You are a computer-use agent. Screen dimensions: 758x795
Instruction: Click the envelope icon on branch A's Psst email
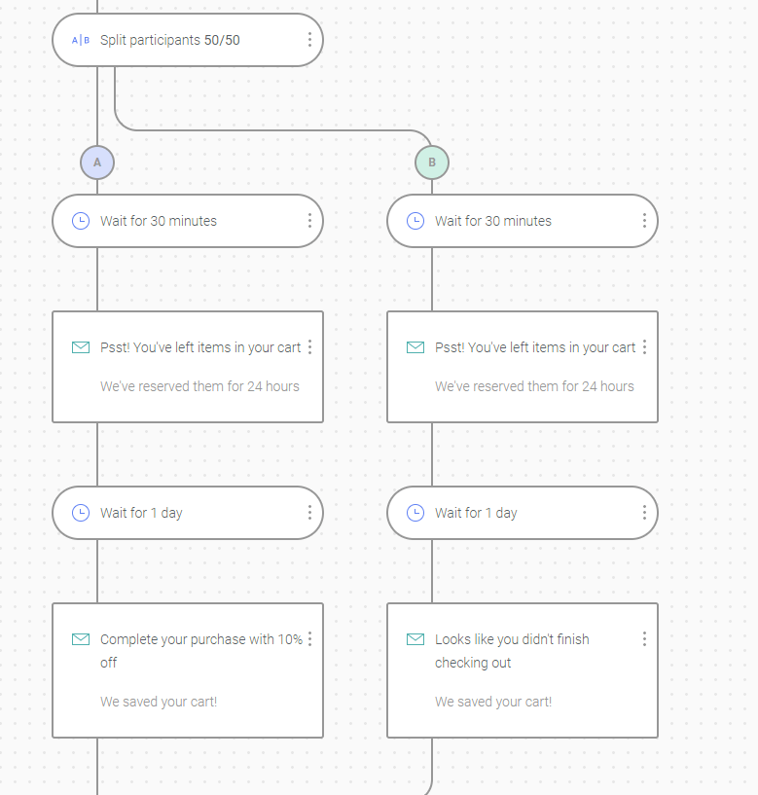[x=81, y=347]
